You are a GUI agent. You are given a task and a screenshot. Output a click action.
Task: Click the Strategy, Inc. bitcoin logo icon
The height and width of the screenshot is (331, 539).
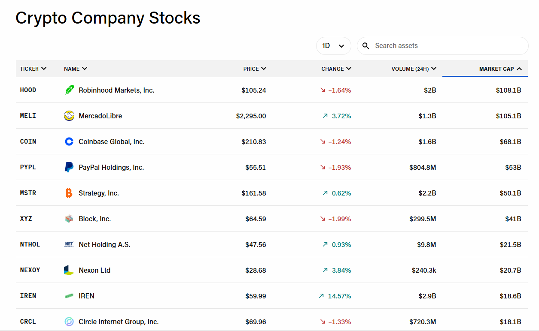click(x=69, y=193)
